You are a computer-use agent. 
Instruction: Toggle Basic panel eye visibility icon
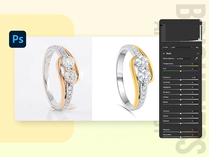click(x=198, y=53)
